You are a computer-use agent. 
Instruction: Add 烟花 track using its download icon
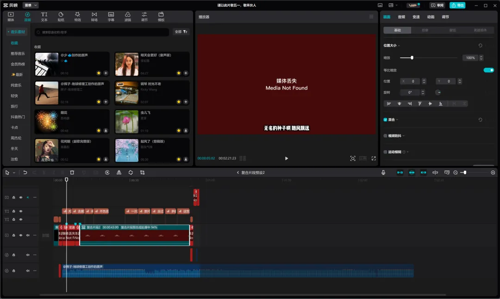coord(106,130)
